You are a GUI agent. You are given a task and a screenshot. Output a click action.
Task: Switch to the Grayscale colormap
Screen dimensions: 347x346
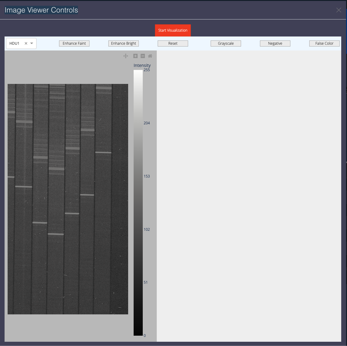226,43
